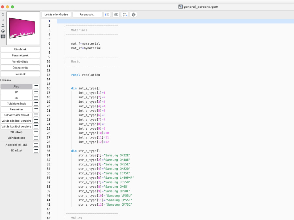Select the 3D cube view preview icon
294x220 pixels.
tap(3, 31)
